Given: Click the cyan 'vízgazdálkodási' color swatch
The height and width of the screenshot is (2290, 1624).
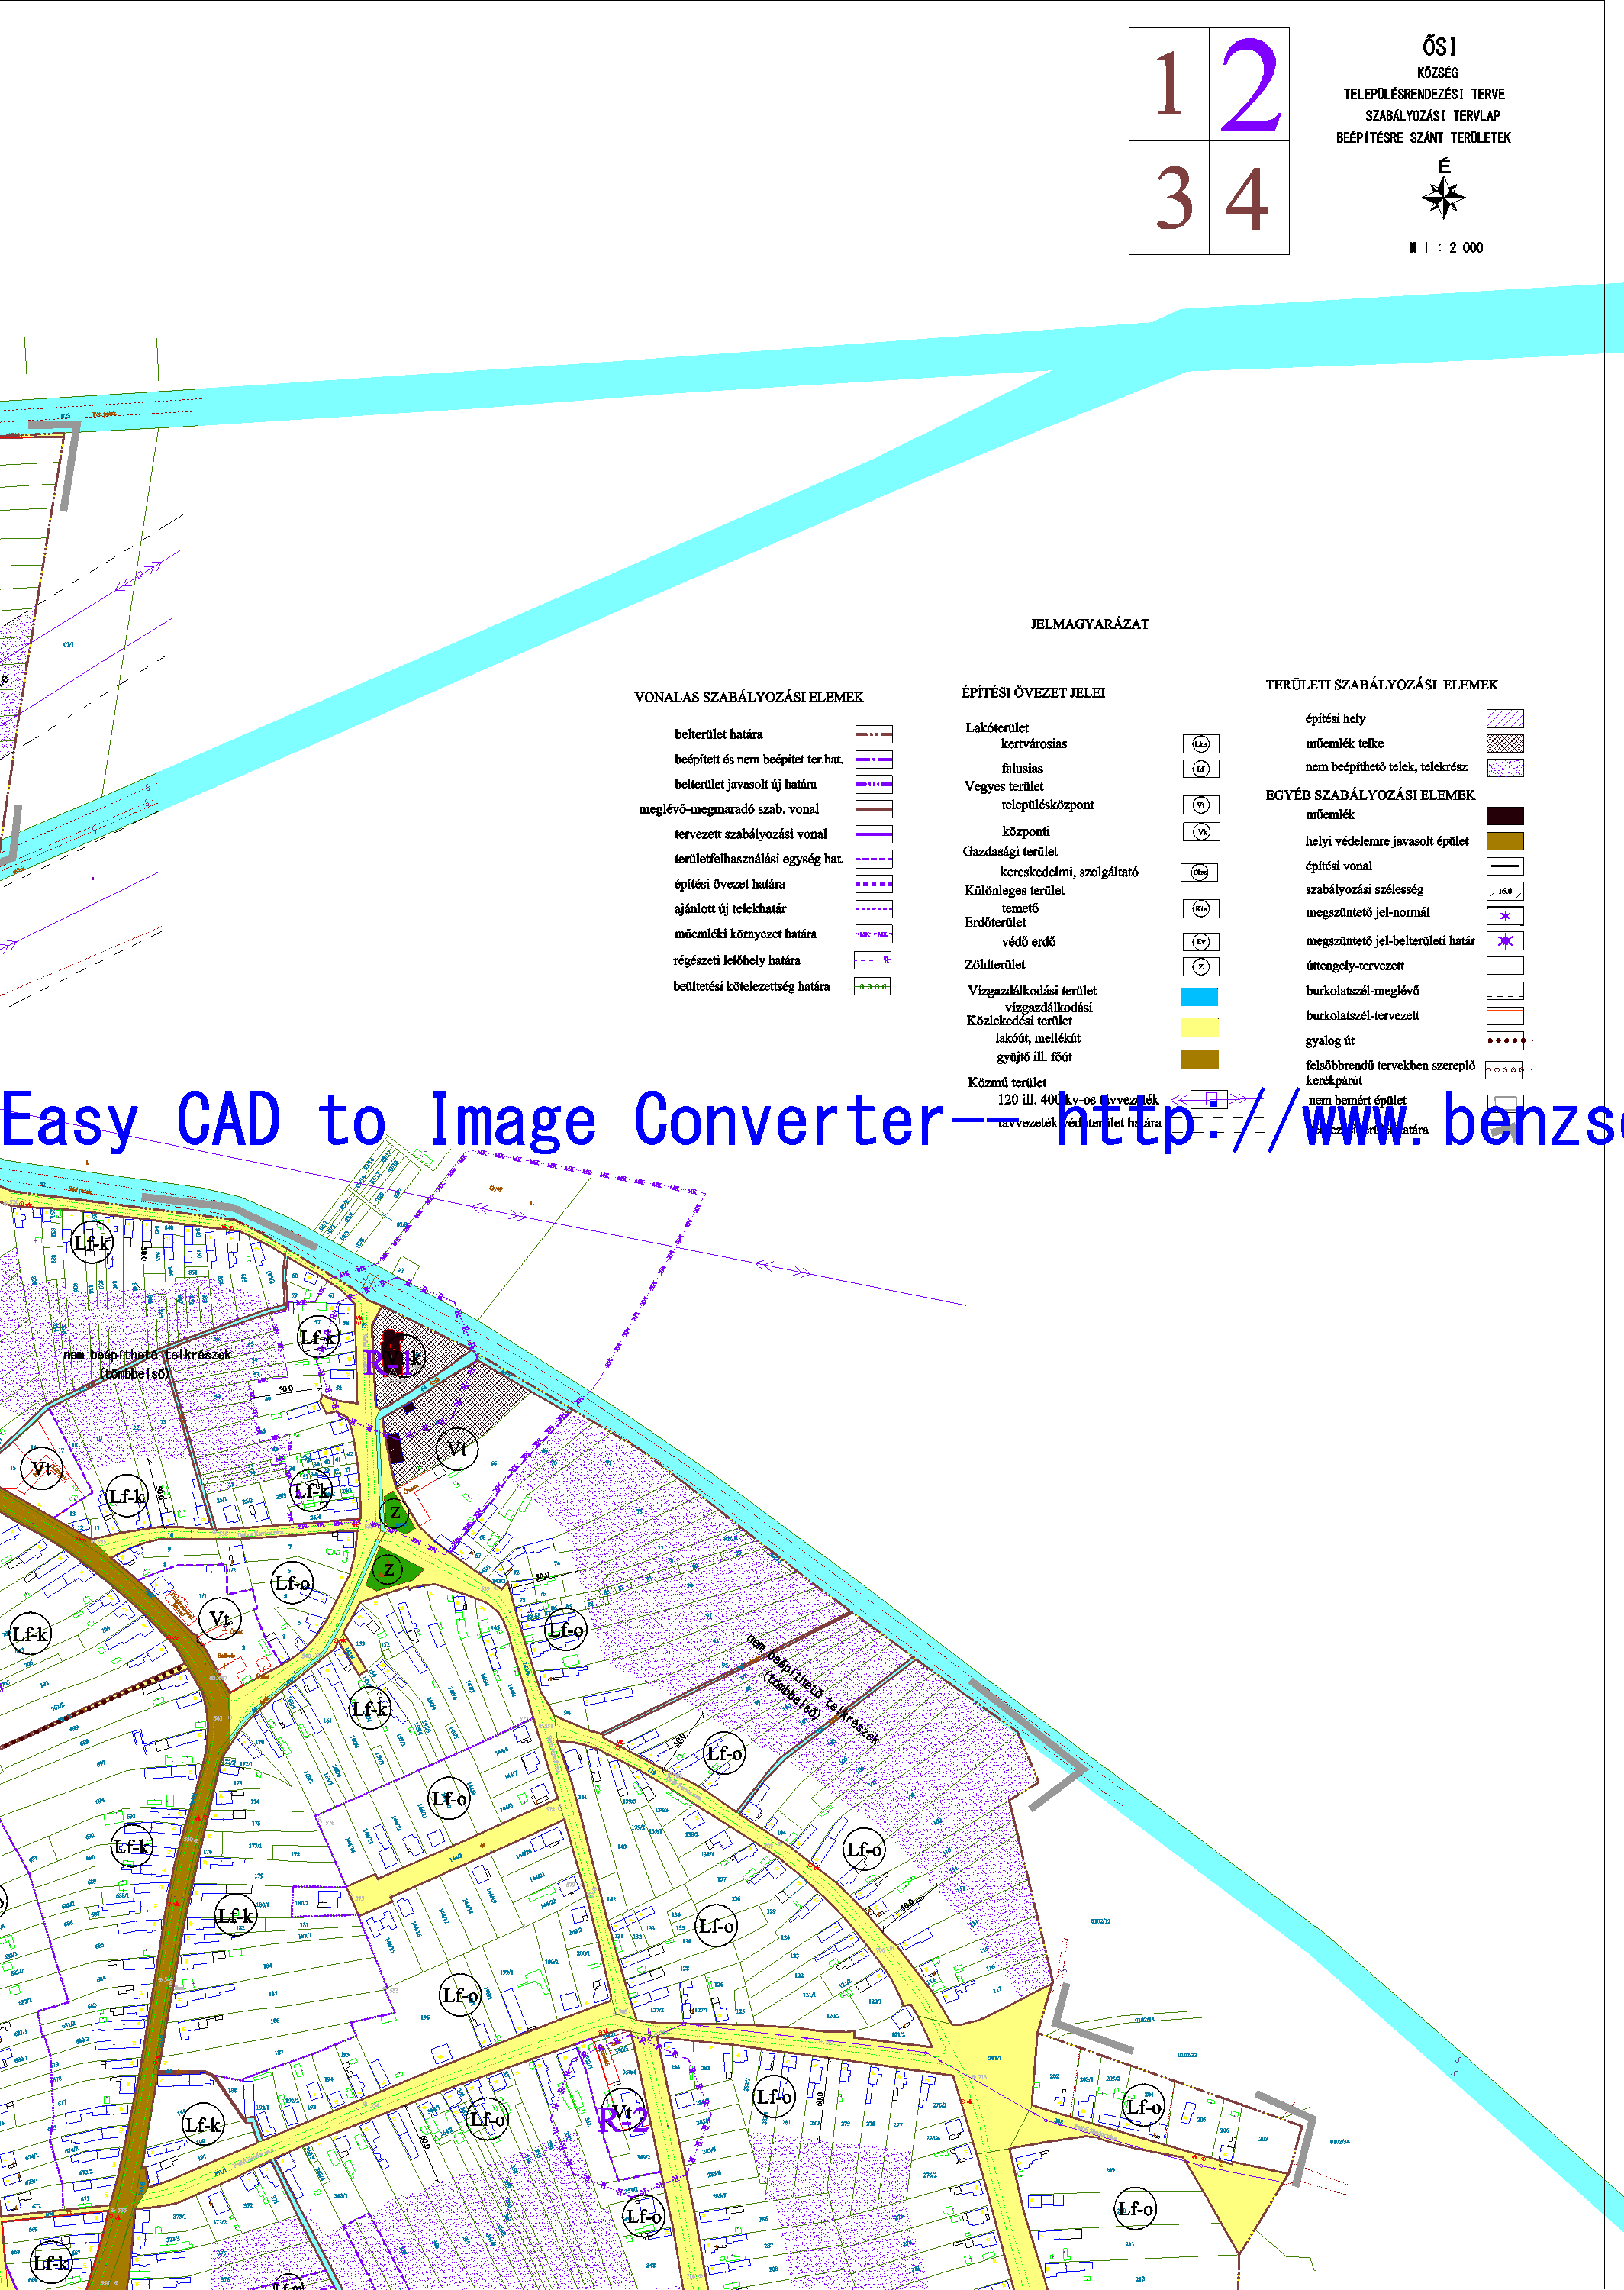Looking at the screenshot, I should point(1199,997).
